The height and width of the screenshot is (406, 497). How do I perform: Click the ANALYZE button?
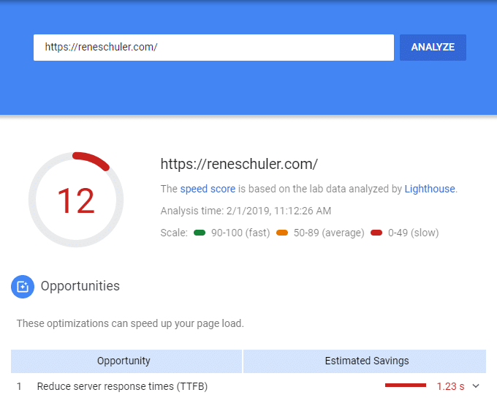433,48
